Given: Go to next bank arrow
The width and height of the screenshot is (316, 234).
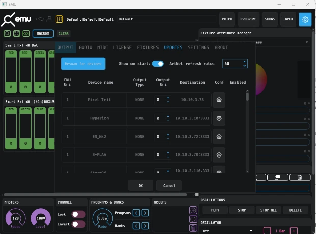Looking at the screenshot, I should point(145,226).
